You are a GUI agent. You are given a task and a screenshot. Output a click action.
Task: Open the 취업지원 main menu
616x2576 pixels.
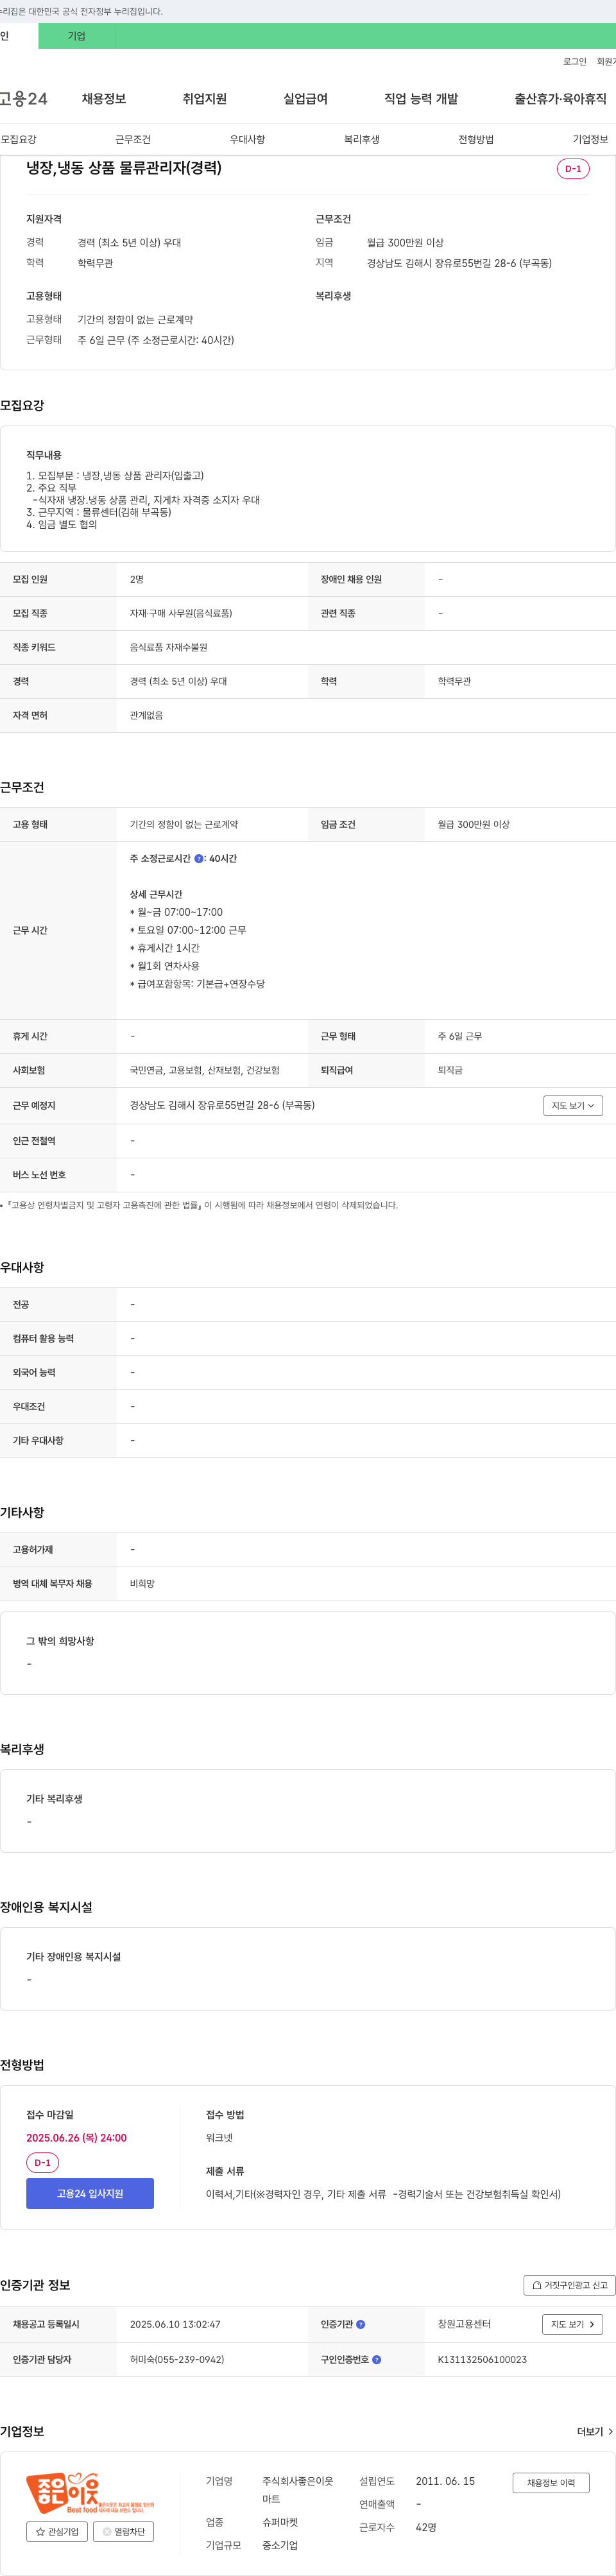pos(204,99)
